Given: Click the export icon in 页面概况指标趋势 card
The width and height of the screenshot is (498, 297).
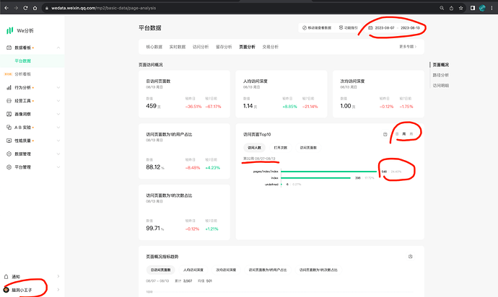Looking at the screenshot, I should coord(411,257).
